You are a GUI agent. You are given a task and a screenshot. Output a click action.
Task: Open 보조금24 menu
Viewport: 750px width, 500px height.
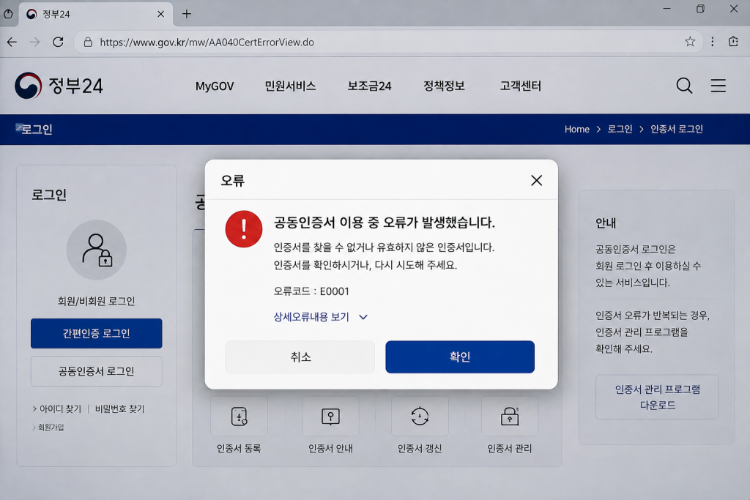pyautogui.click(x=369, y=86)
